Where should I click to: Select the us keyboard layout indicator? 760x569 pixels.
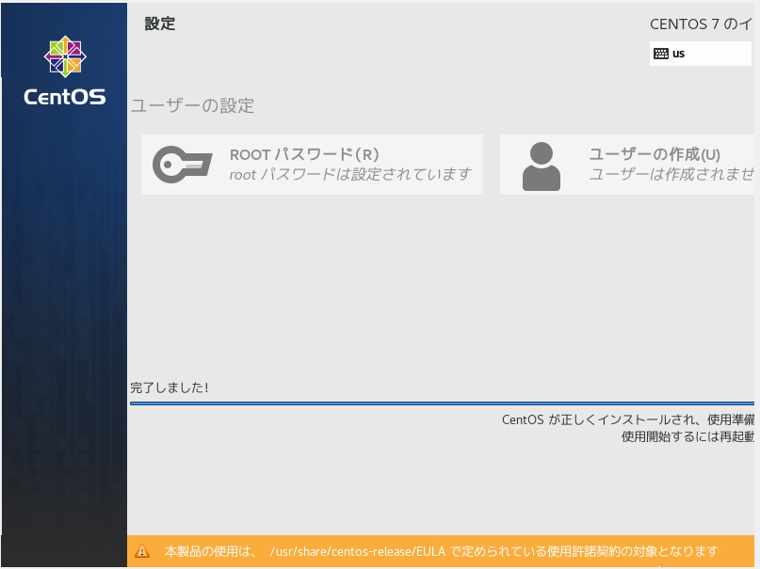click(701, 54)
